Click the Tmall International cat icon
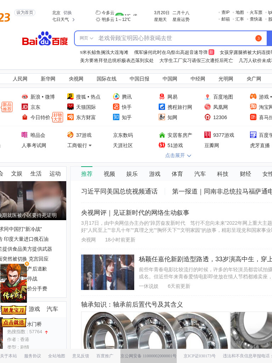The image size is (272, 363). [x=70, y=107]
